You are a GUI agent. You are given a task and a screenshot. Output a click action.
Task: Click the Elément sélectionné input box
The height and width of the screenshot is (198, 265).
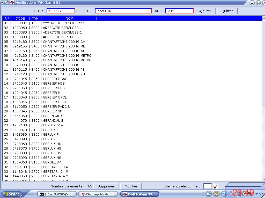pos(207,186)
